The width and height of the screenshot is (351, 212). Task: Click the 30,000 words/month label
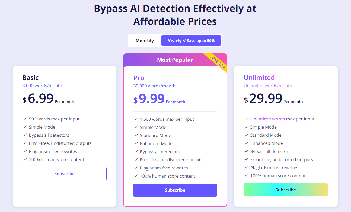(154, 86)
